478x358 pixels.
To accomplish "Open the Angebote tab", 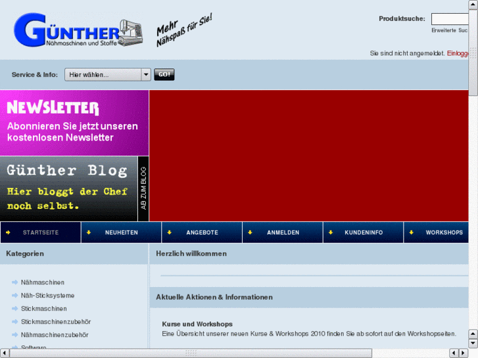I will click(x=202, y=233).
